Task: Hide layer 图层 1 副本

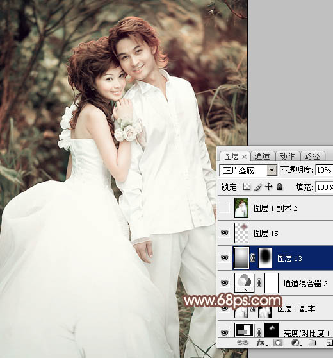Action: [x=224, y=308]
